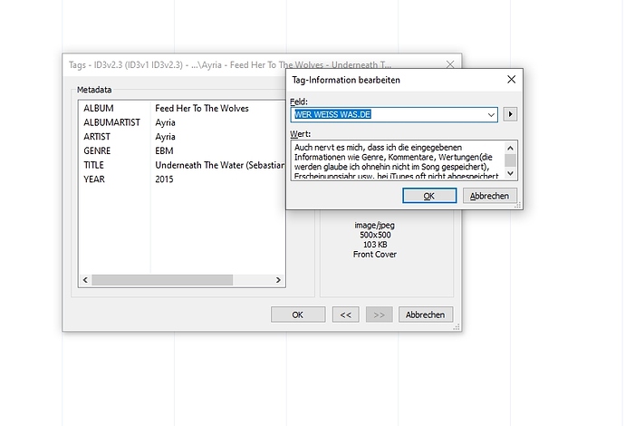Click Abbrechen in Tag-Information bearbeiten dialog
The width and height of the screenshot is (625, 426).
[x=489, y=196]
